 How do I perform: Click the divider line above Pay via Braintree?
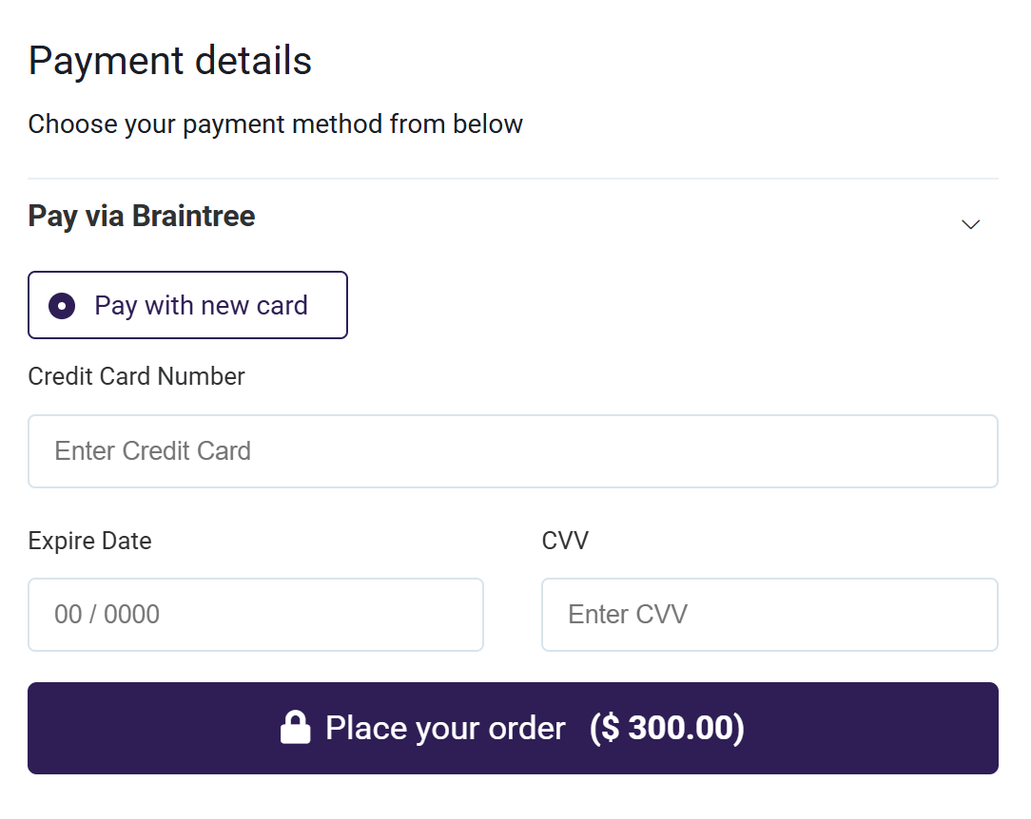(513, 178)
